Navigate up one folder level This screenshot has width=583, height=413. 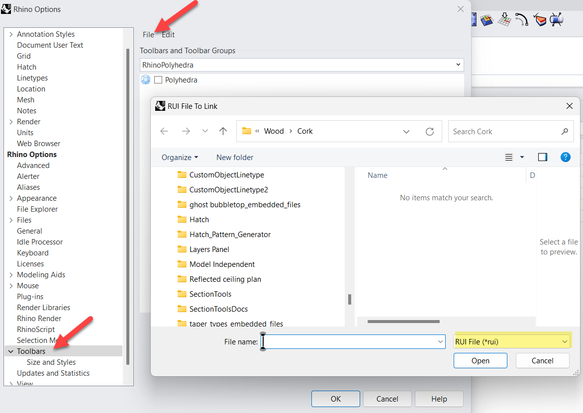(223, 131)
